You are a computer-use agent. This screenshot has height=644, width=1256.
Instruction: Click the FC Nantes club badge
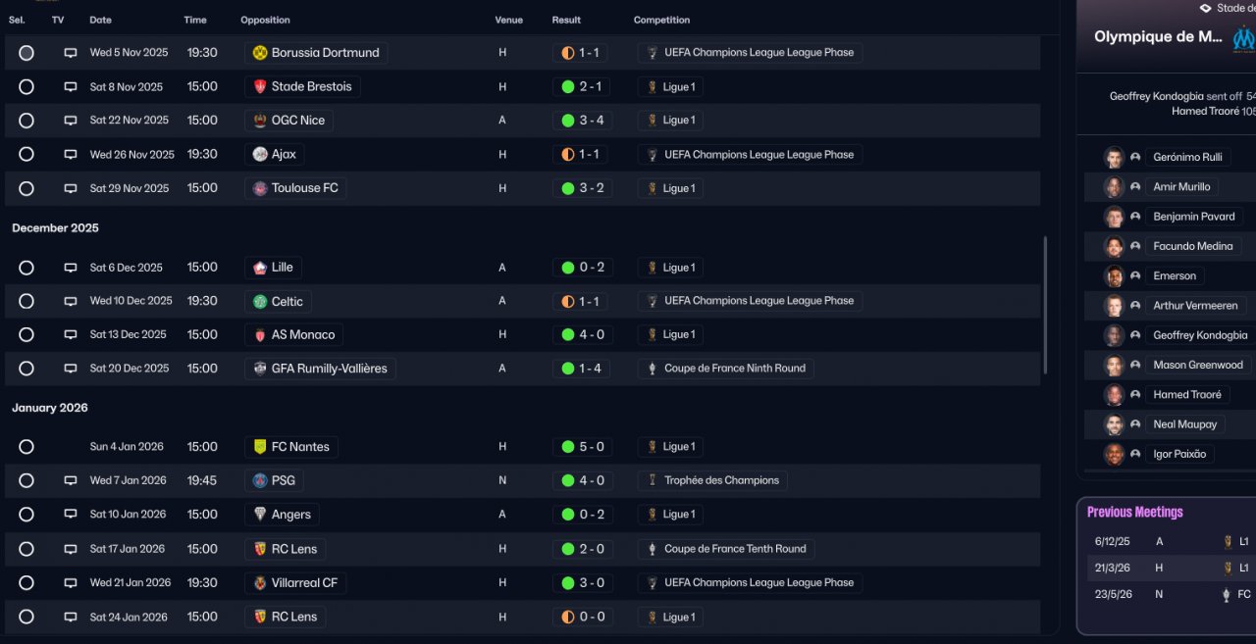[260, 447]
